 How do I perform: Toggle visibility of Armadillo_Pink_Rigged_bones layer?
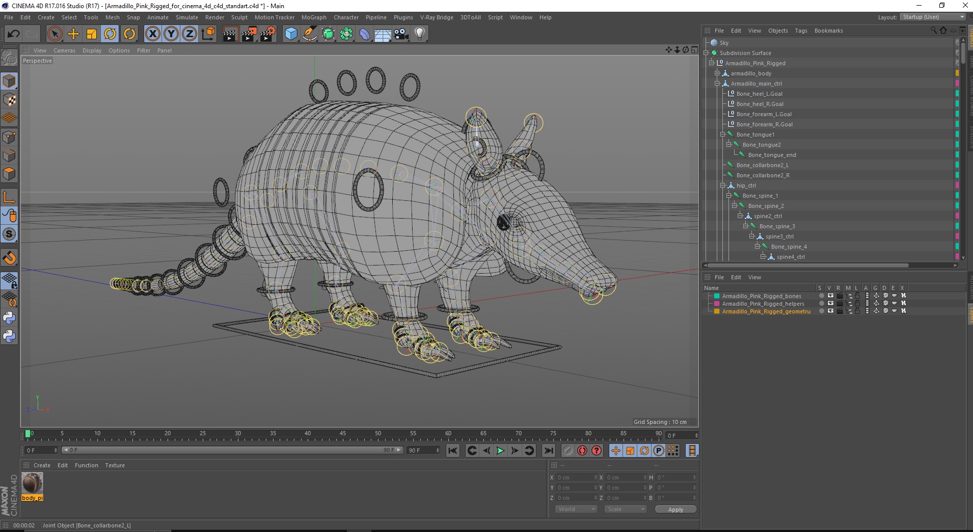coord(830,296)
